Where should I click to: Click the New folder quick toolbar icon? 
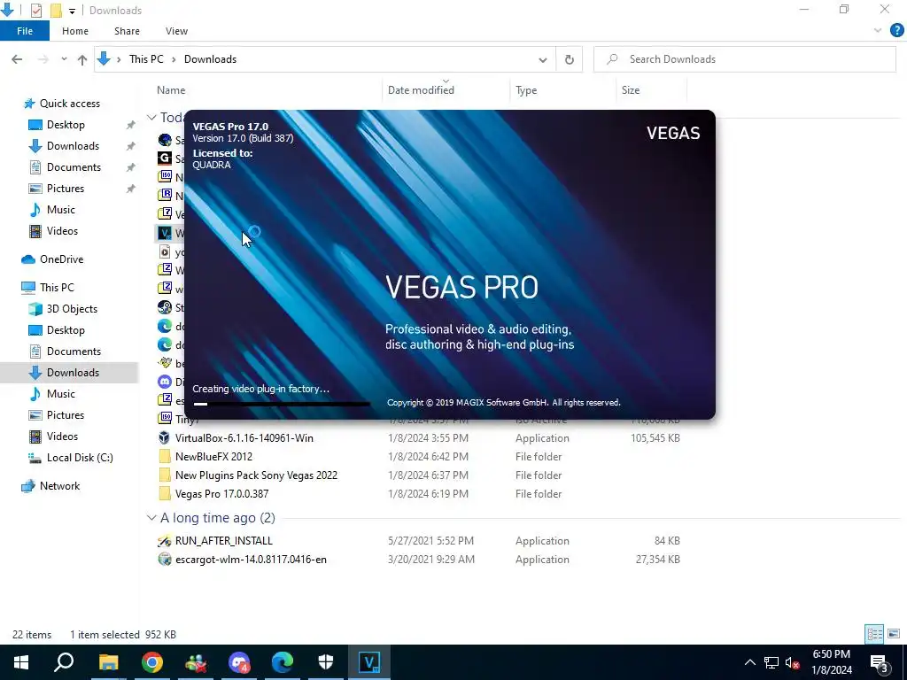coord(56,11)
